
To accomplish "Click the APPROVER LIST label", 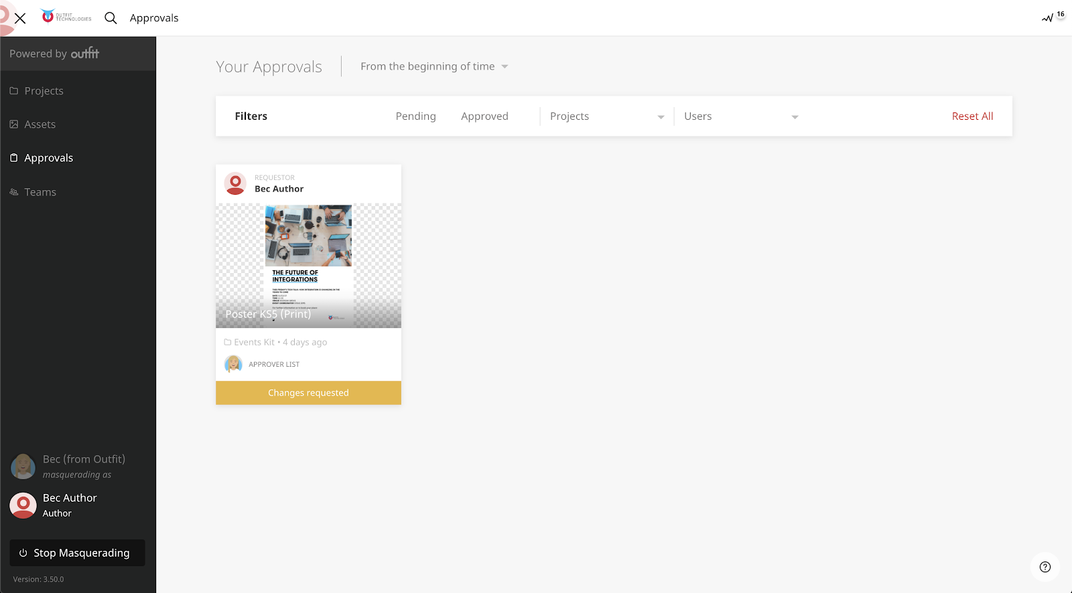I will 274,364.
